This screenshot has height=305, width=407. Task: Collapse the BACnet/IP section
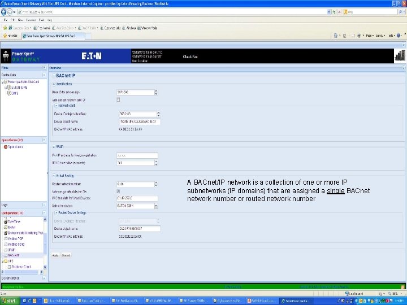pyautogui.click(x=54, y=76)
